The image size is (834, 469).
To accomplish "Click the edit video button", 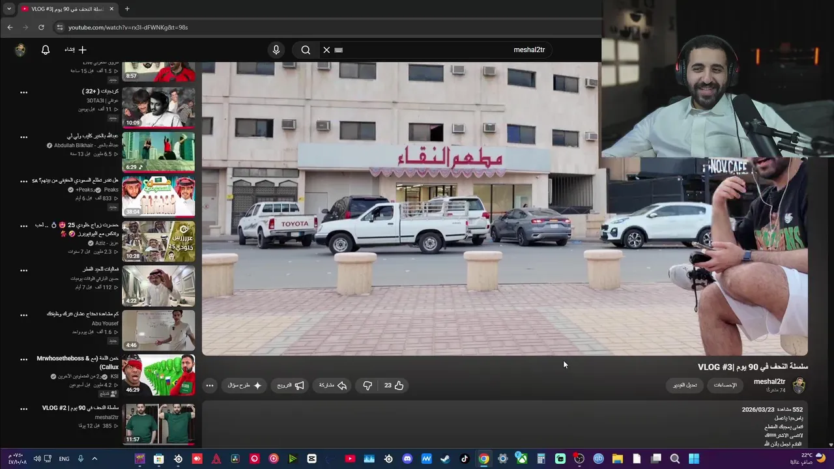I will [685, 386].
